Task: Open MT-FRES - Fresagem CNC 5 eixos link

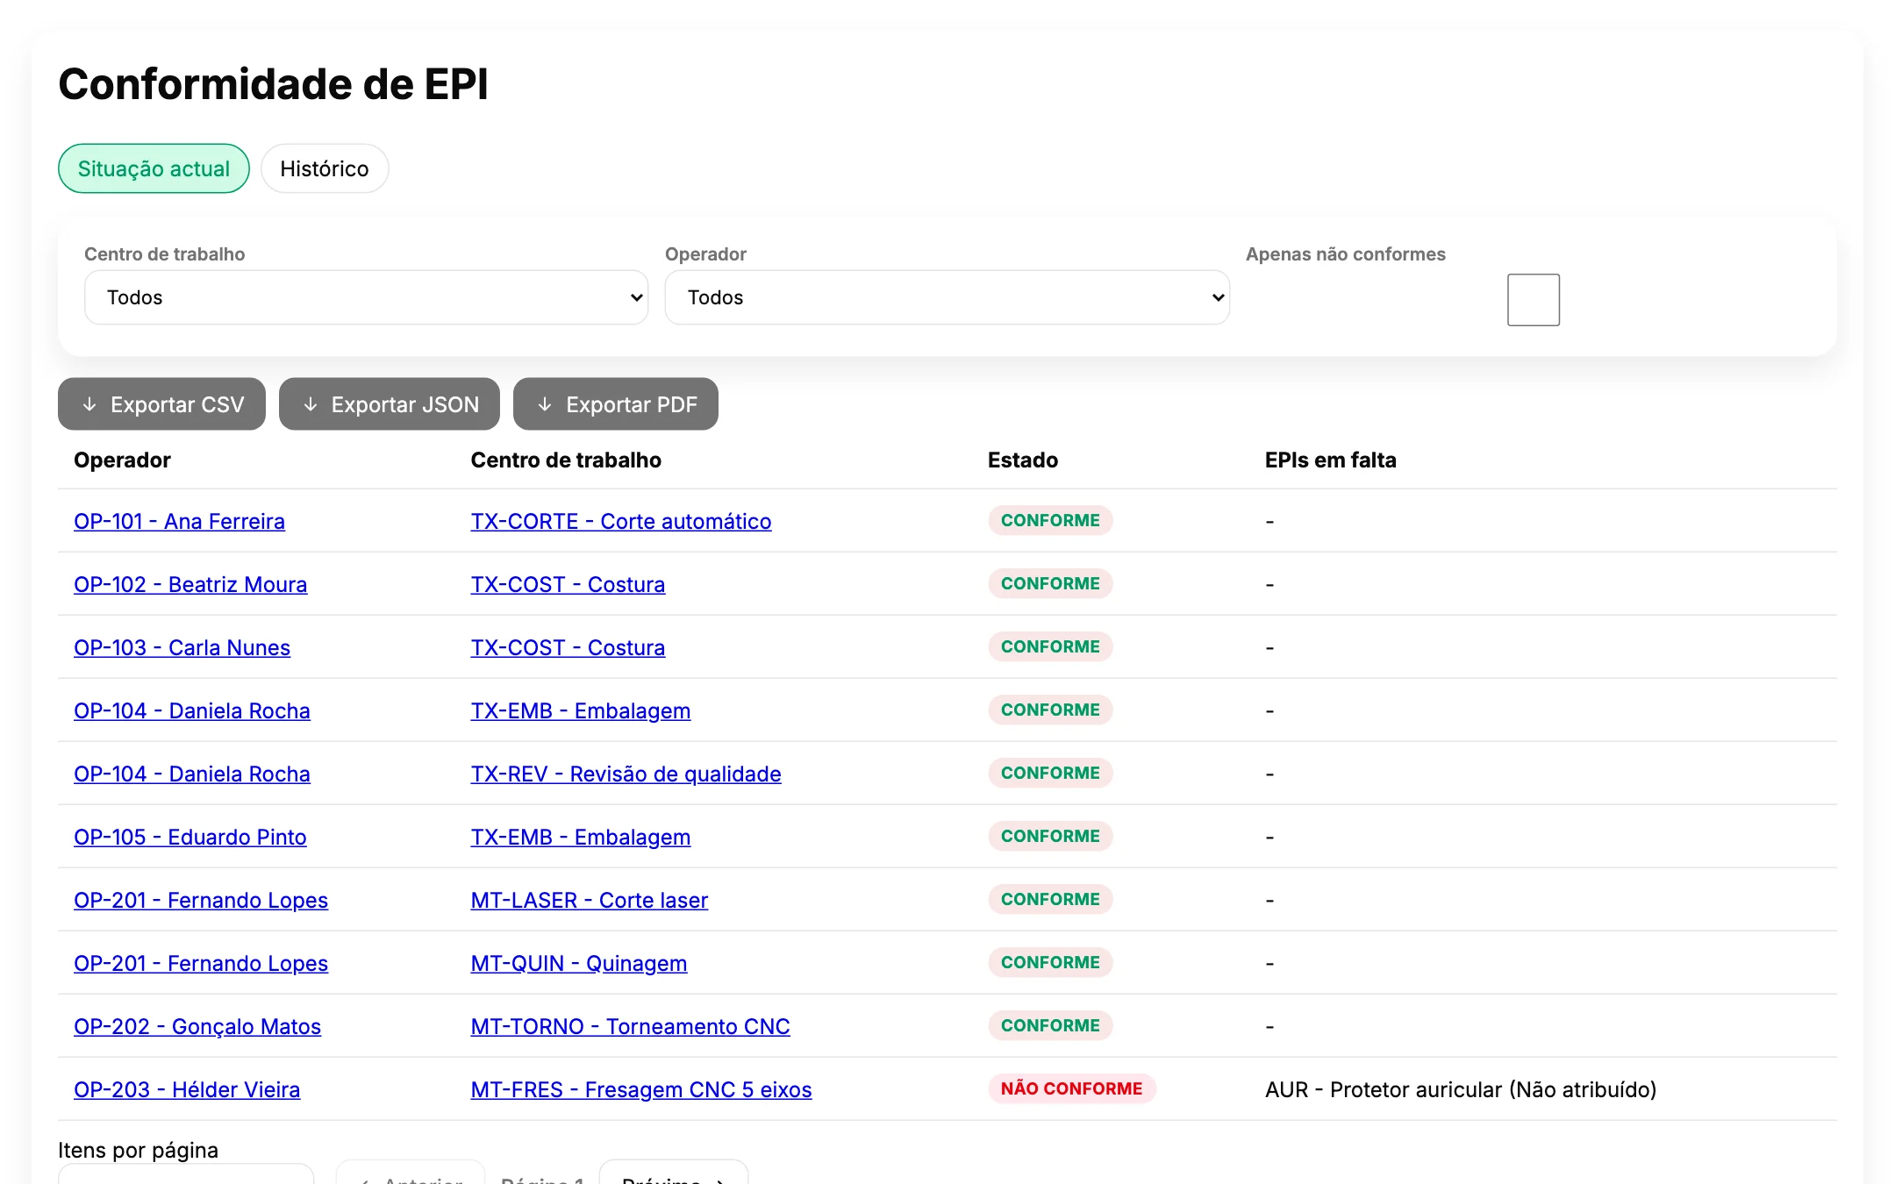Action: [x=641, y=1089]
